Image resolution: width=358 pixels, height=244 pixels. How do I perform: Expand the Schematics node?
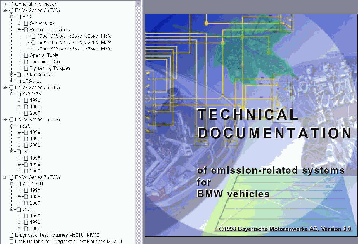coord(19,23)
